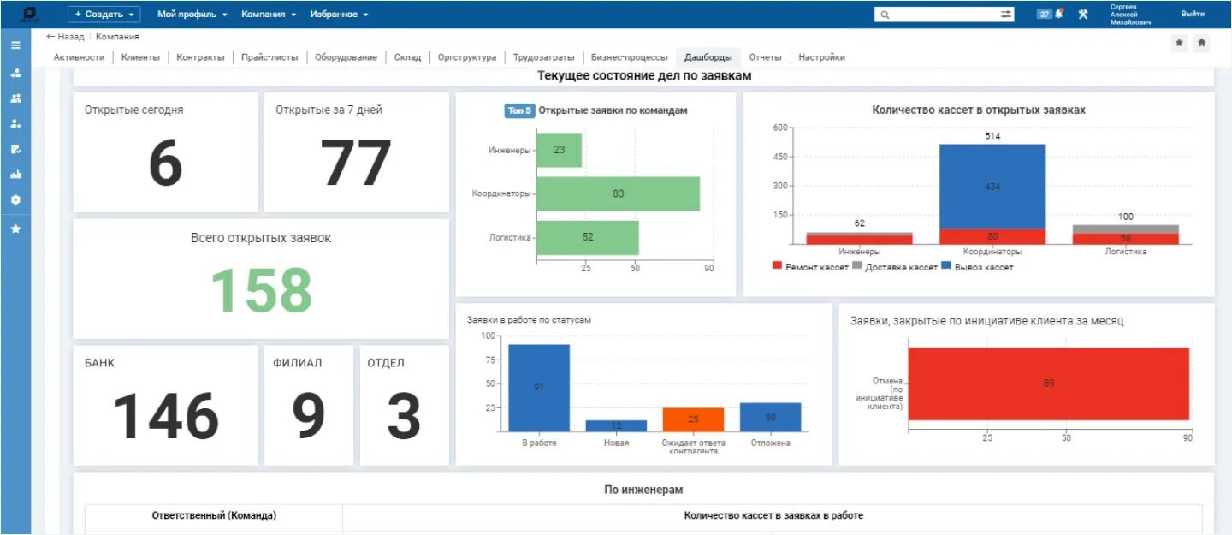
Task: Switch to the Клиенты tab
Action: click(140, 57)
